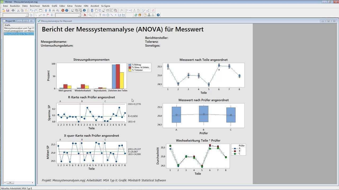This screenshot has width=339, height=190.
Task: Click the yellow % Toleranz legend swatch
Action: [130, 70]
